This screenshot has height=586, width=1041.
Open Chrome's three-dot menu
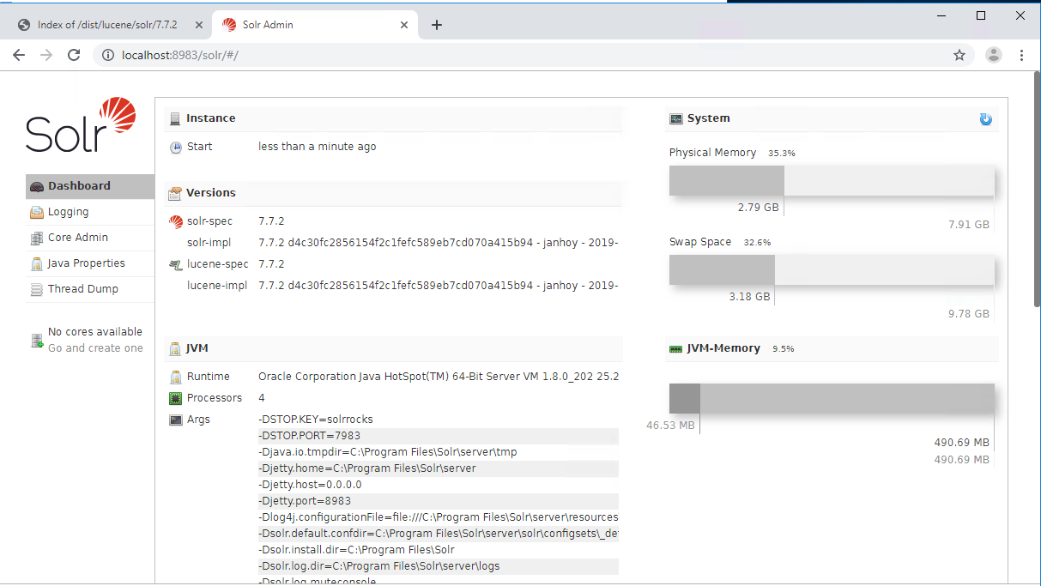pyautogui.click(x=1021, y=55)
